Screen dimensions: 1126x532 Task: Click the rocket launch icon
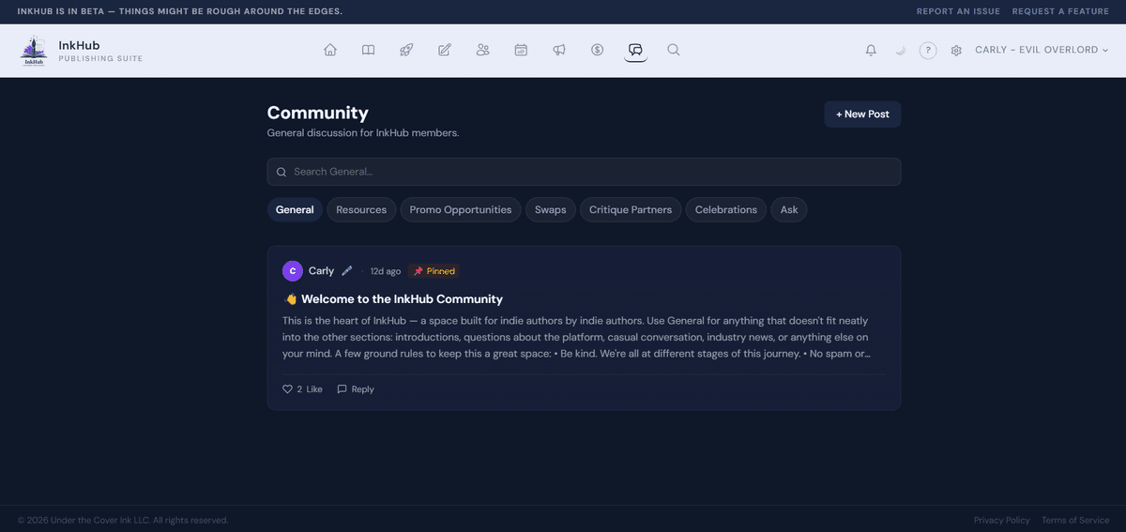pyautogui.click(x=406, y=50)
